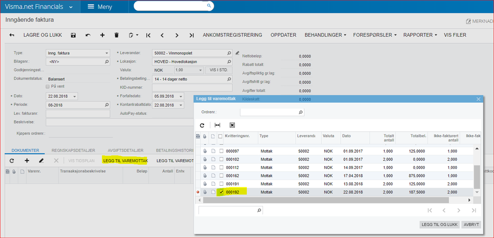Expand the BEHANDLINGER menu
Image resolution: width=494 pixels, height=238 pixels.
tap(325, 35)
